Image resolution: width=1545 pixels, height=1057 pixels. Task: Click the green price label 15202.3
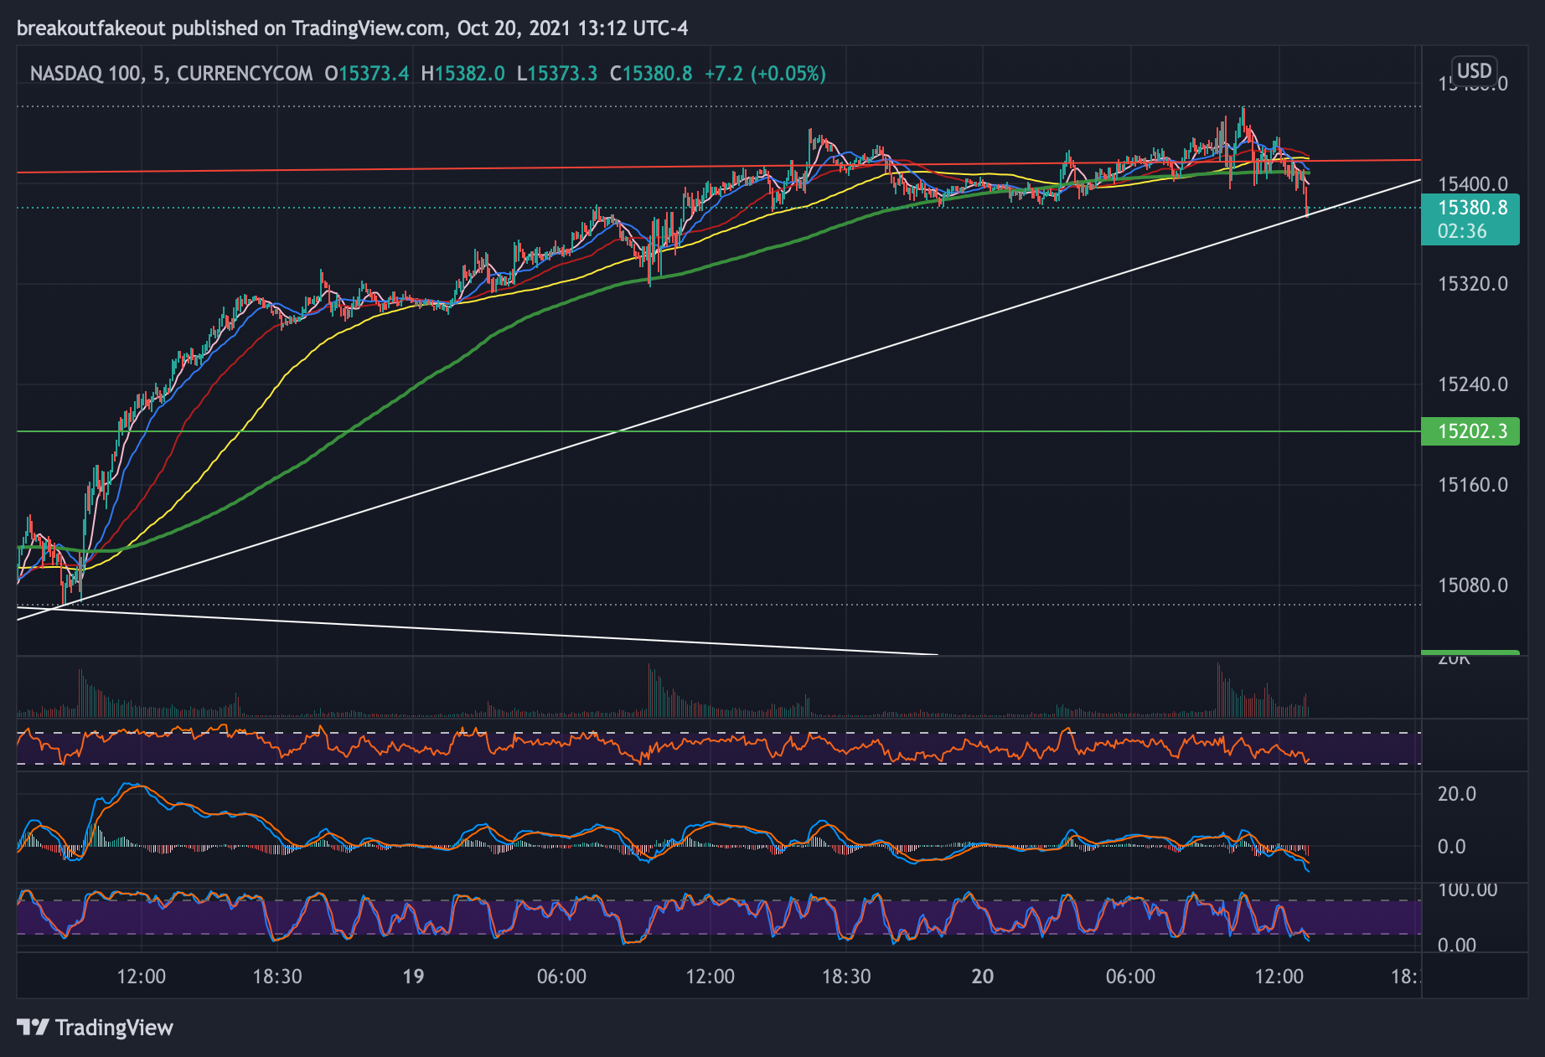1471,431
